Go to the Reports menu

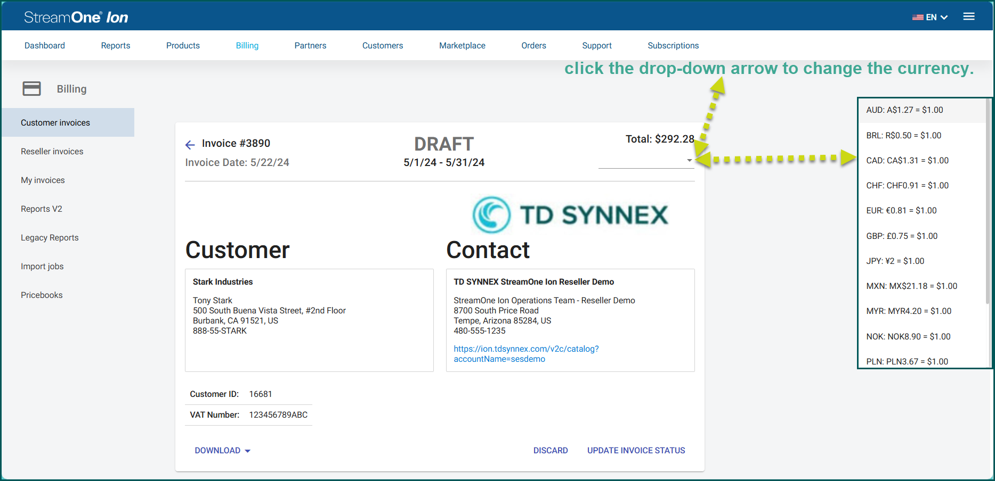(x=116, y=46)
